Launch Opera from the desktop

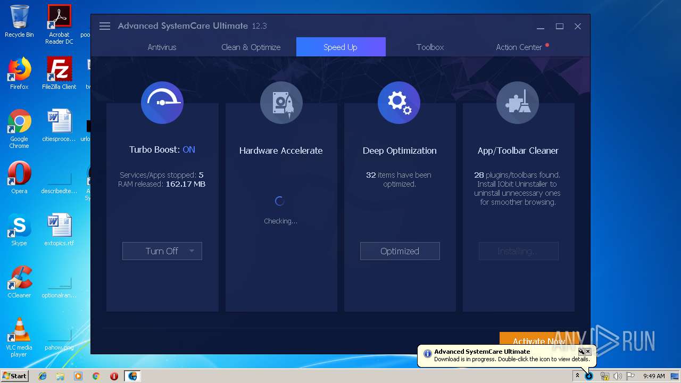point(19,178)
